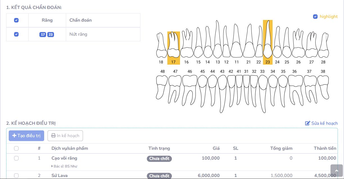The image size is (344, 179).
Task: Uncheck the highlight checkbox
Action: [x=315, y=17]
